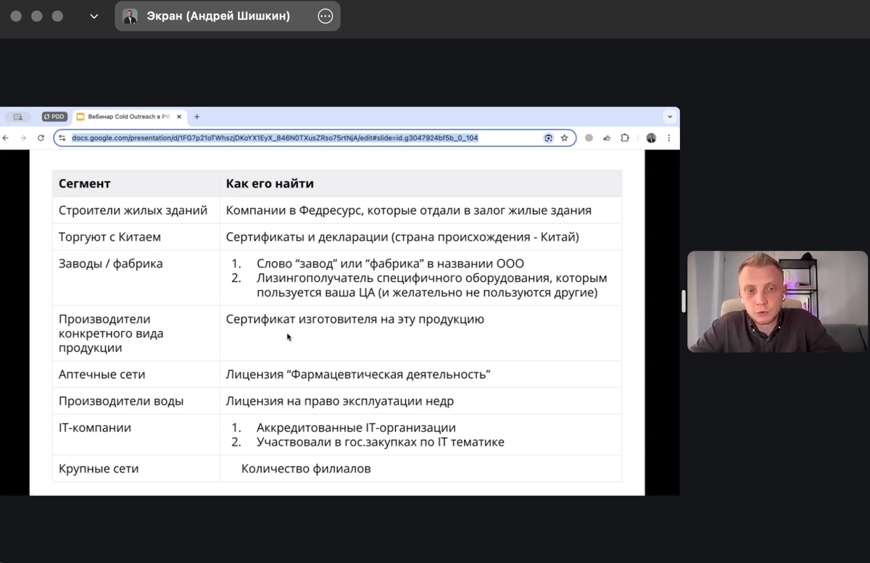
Task: Select the Заводы / фабрика cell
Action: pos(136,278)
